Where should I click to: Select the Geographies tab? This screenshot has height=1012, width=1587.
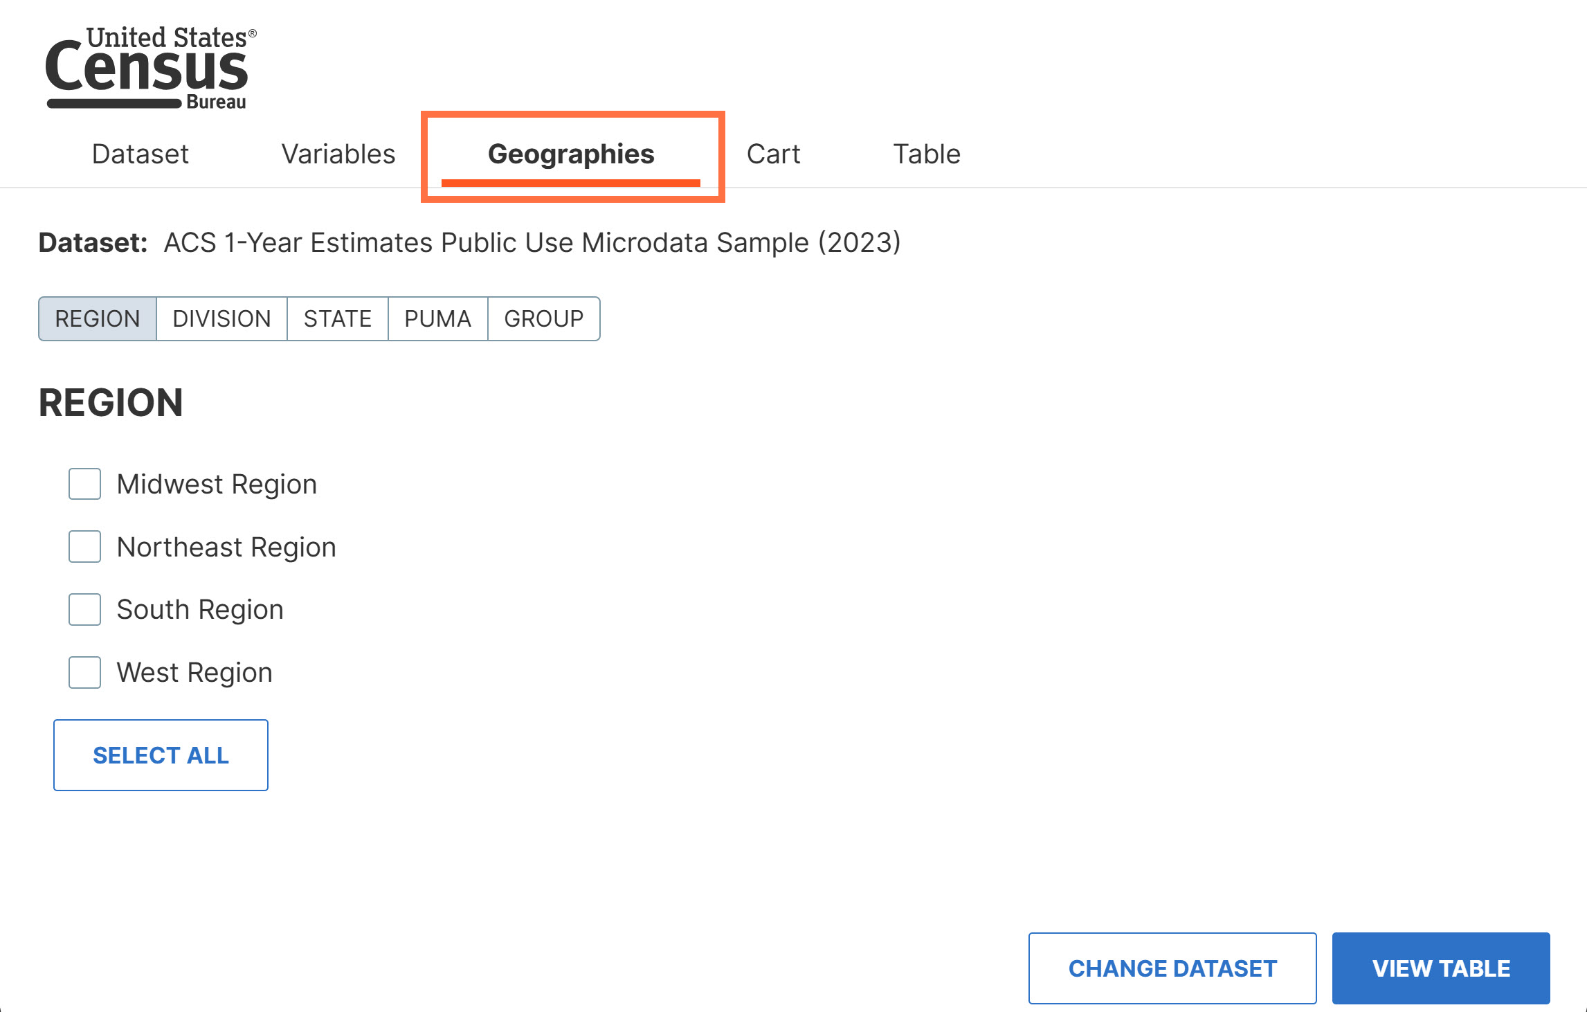pyautogui.click(x=571, y=155)
